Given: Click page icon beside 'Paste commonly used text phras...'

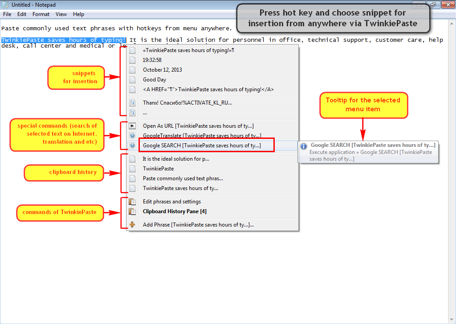Looking at the screenshot, I should (132, 178).
